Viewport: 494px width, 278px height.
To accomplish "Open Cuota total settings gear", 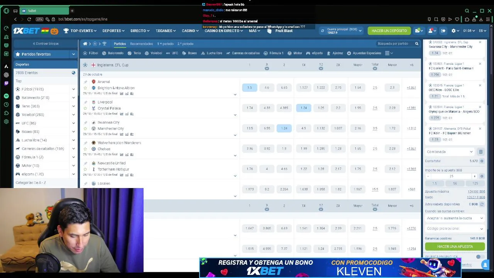I will pos(482,161).
